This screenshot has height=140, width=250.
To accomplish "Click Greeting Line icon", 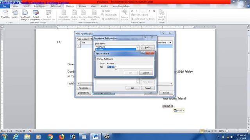I will click(x=83, y=15).
